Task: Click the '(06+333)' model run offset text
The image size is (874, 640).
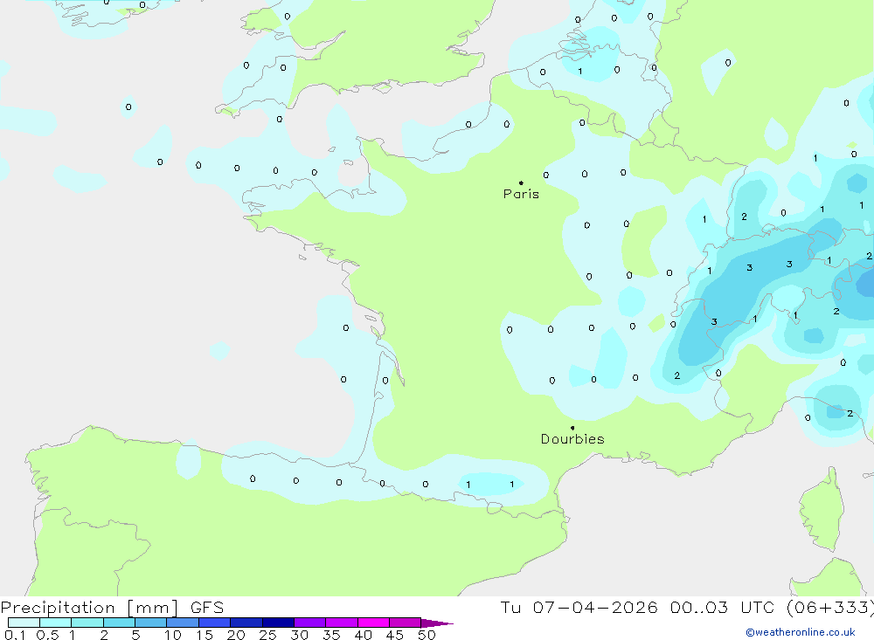Action: point(830,607)
